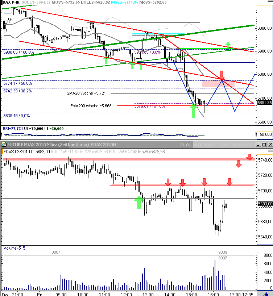Select the '5774,17 / 50,0%' Fibonacci label
Image resolution: width=273 pixels, height=296 pixels.
(18, 83)
